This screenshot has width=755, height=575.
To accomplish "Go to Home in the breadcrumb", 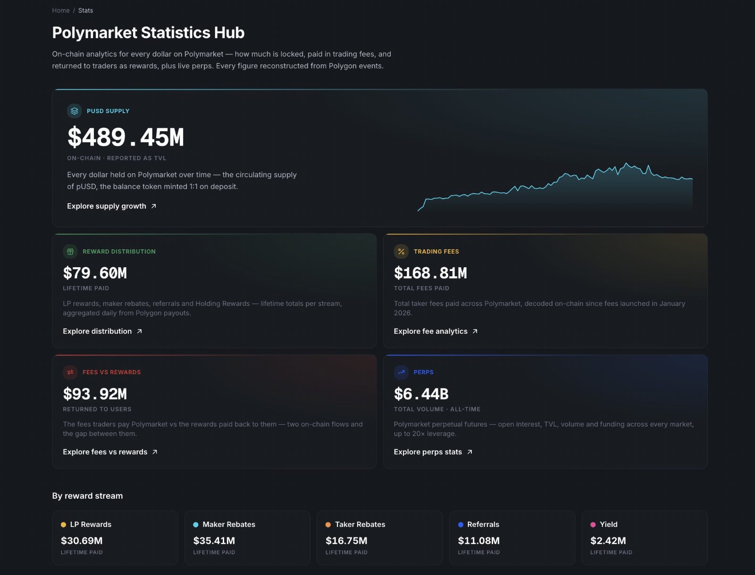I will point(61,10).
